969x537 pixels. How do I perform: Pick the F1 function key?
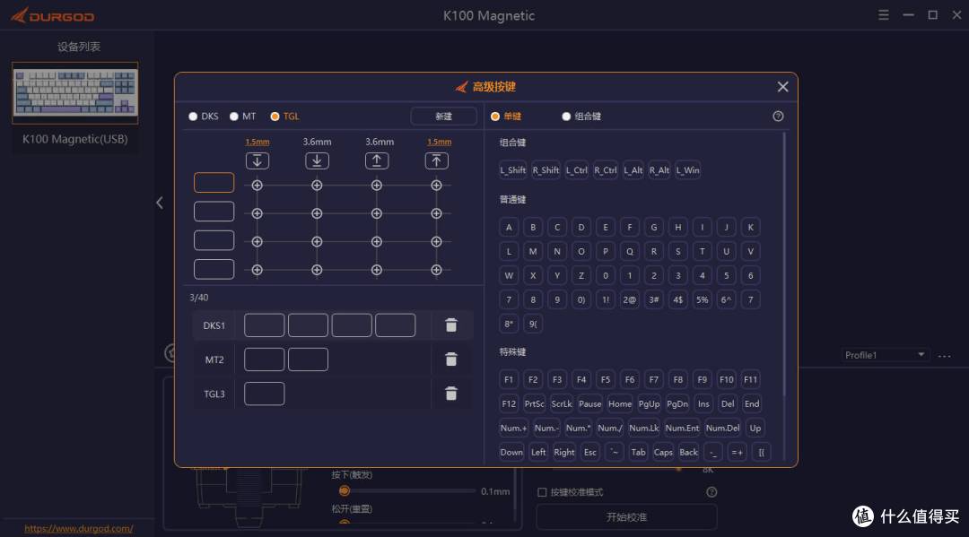point(509,379)
